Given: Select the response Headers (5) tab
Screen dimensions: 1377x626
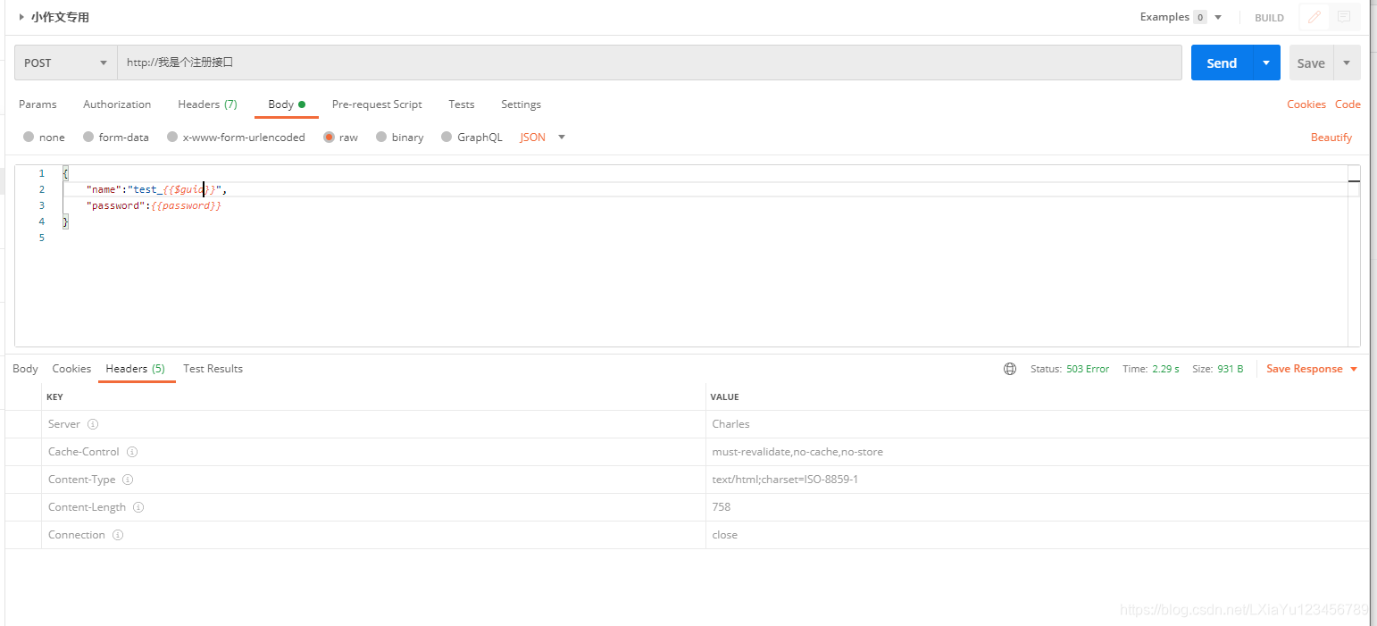Looking at the screenshot, I should 135,369.
